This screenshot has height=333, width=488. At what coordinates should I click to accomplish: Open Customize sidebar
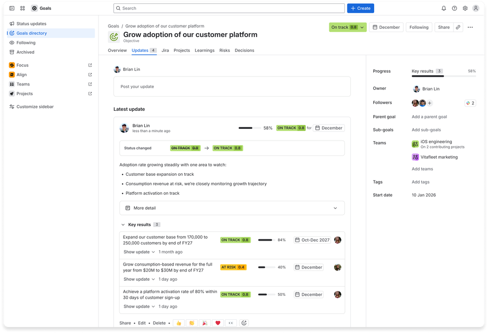pos(51,107)
